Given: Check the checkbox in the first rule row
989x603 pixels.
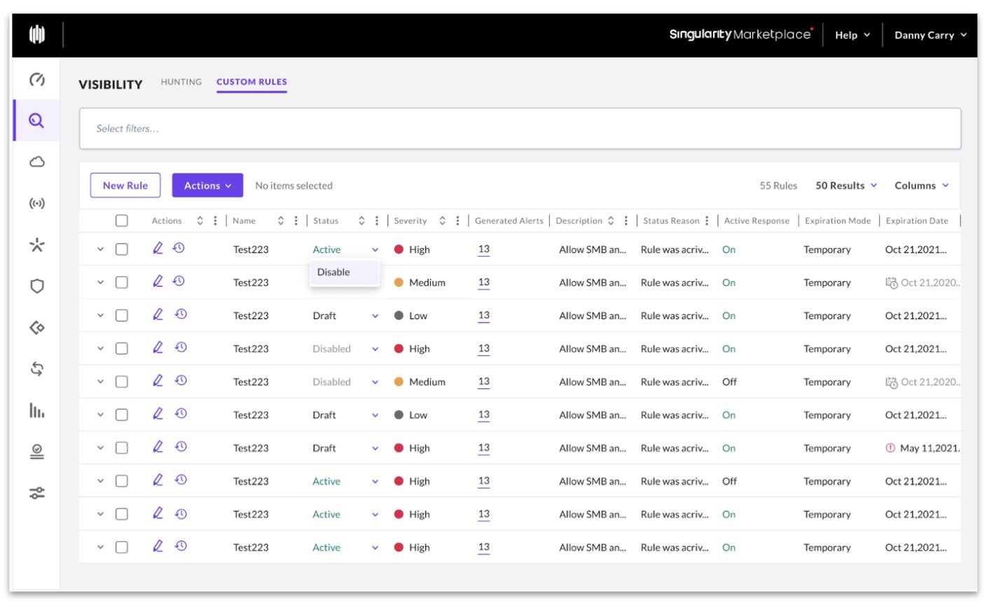Looking at the screenshot, I should pyautogui.click(x=122, y=250).
